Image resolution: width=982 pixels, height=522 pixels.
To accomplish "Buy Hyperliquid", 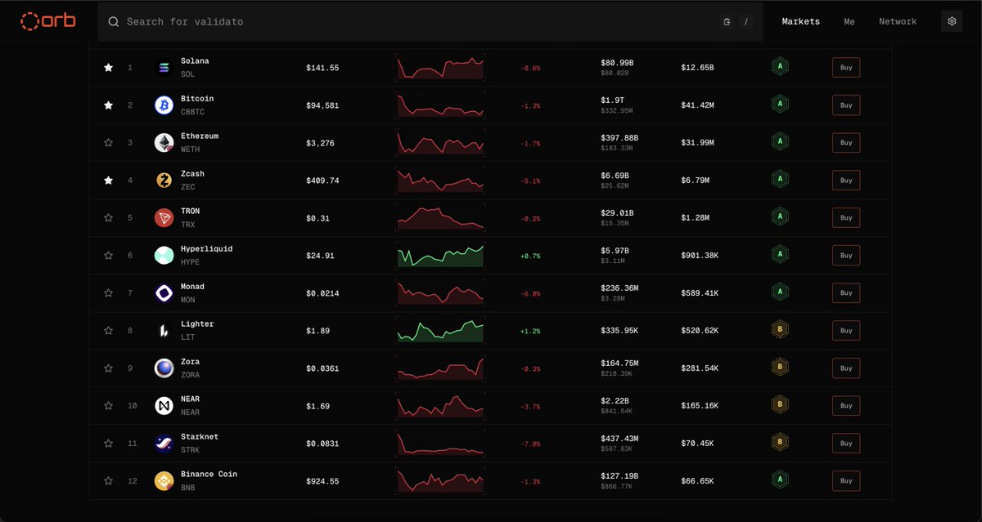I will [846, 256].
